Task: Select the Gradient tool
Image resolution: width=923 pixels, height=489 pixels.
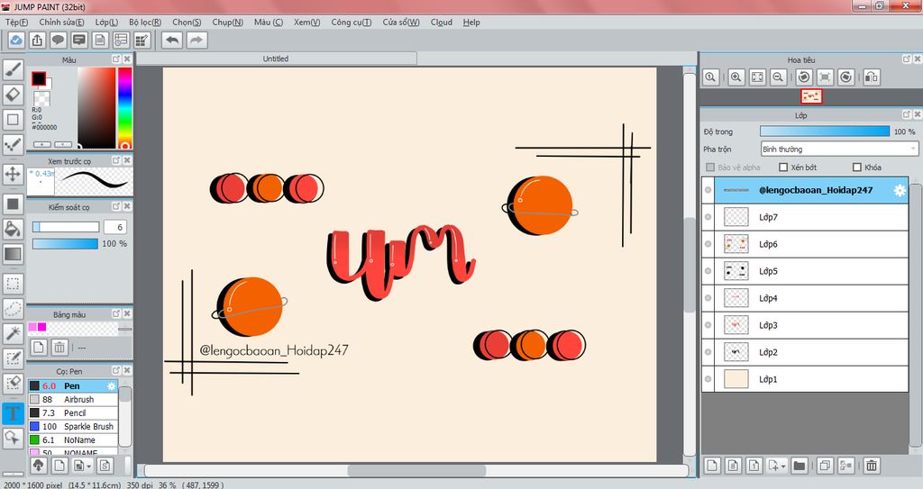Action: tap(13, 254)
